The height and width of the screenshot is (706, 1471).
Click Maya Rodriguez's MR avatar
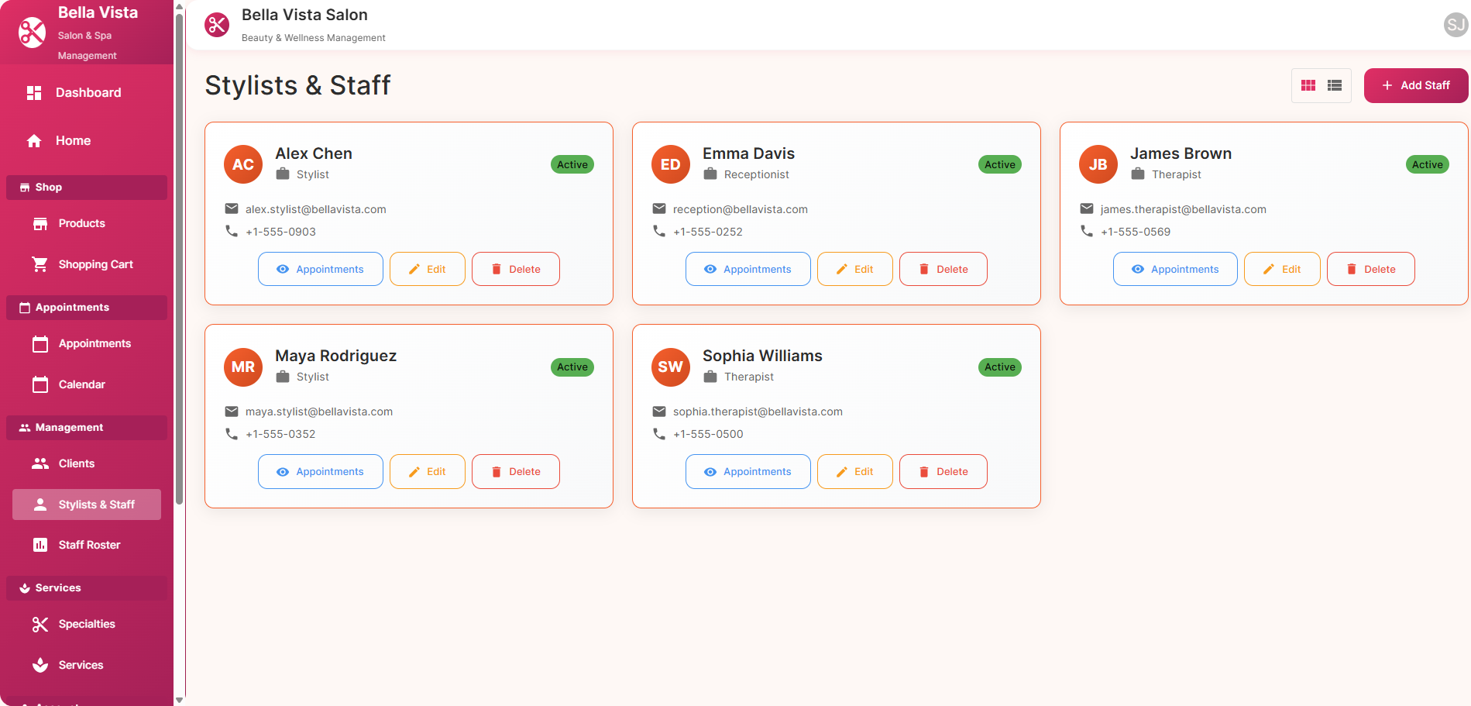pos(243,367)
